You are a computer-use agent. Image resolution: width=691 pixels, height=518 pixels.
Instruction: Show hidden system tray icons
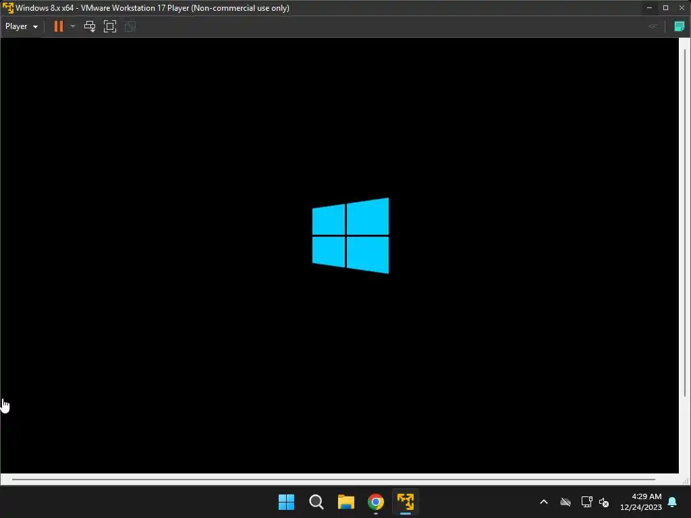click(544, 502)
